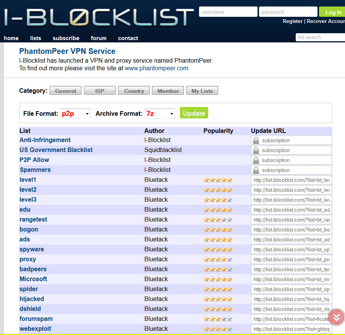Open the hijacked list

32,299
